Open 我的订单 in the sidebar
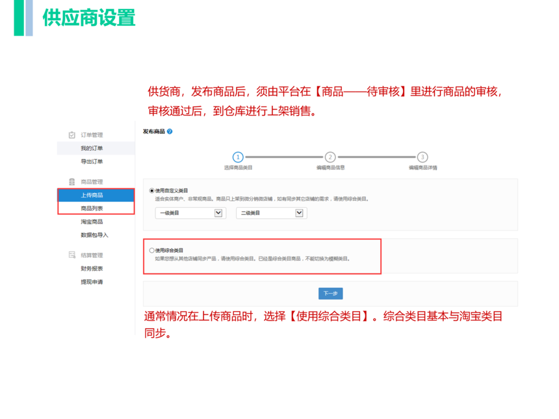Image resolution: width=559 pixels, height=419 pixels. point(92,149)
